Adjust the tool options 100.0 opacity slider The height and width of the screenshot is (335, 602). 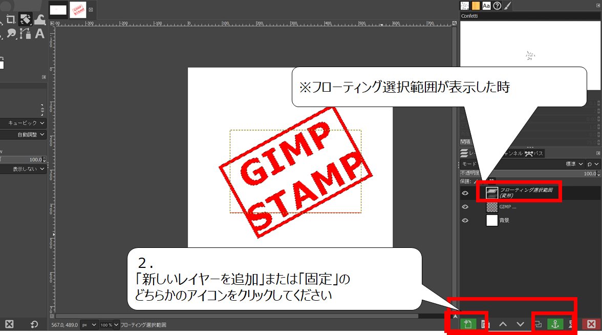tap(21, 159)
